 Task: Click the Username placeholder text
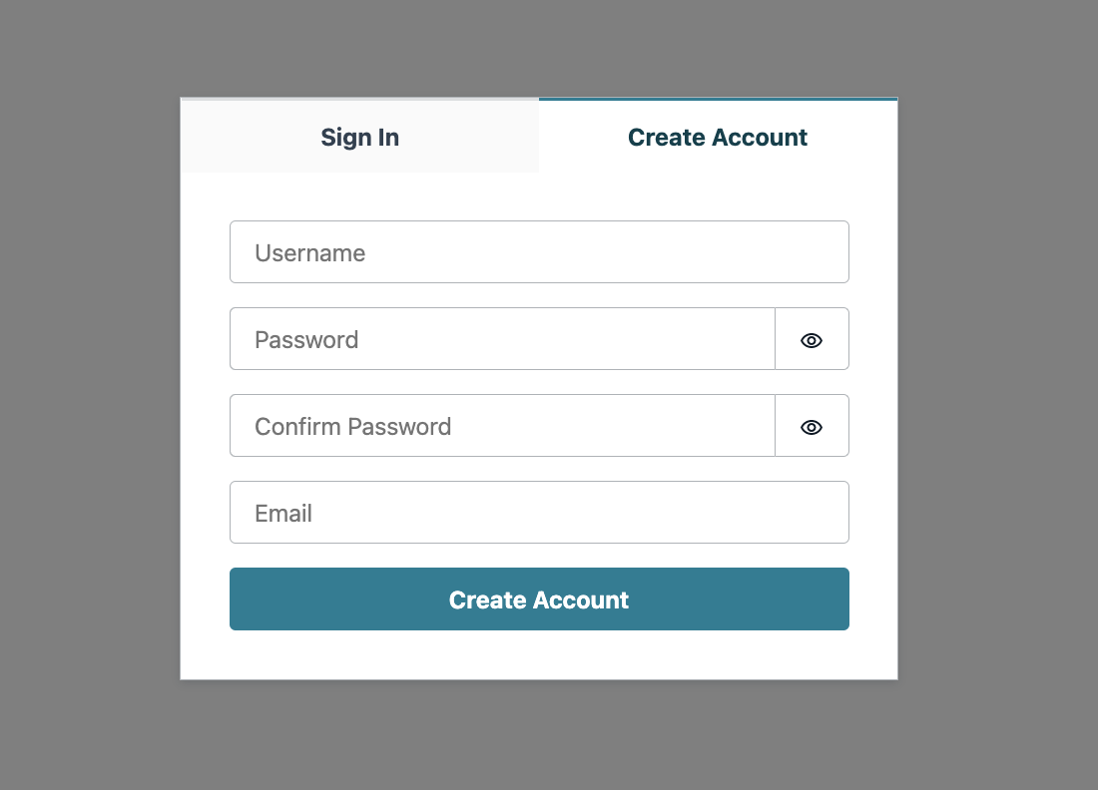coord(309,252)
